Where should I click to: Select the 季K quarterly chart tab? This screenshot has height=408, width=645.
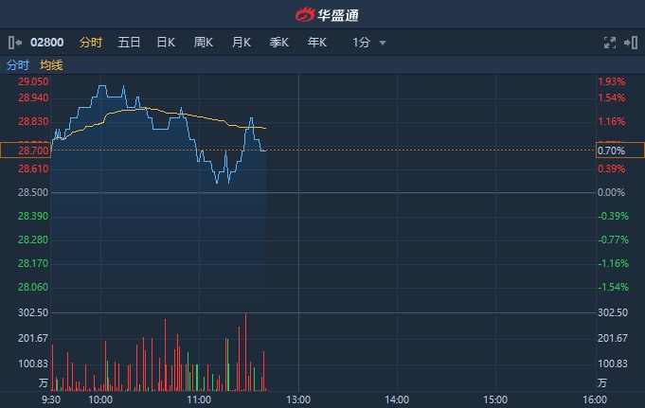pyautogui.click(x=279, y=42)
